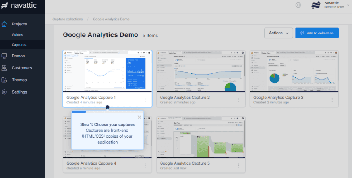Click the 5 items count label
Viewport: 352px width, 178px height.
(150, 35)
